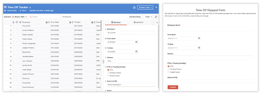
Task: Click the Pin it link
Action: [24, 10]
